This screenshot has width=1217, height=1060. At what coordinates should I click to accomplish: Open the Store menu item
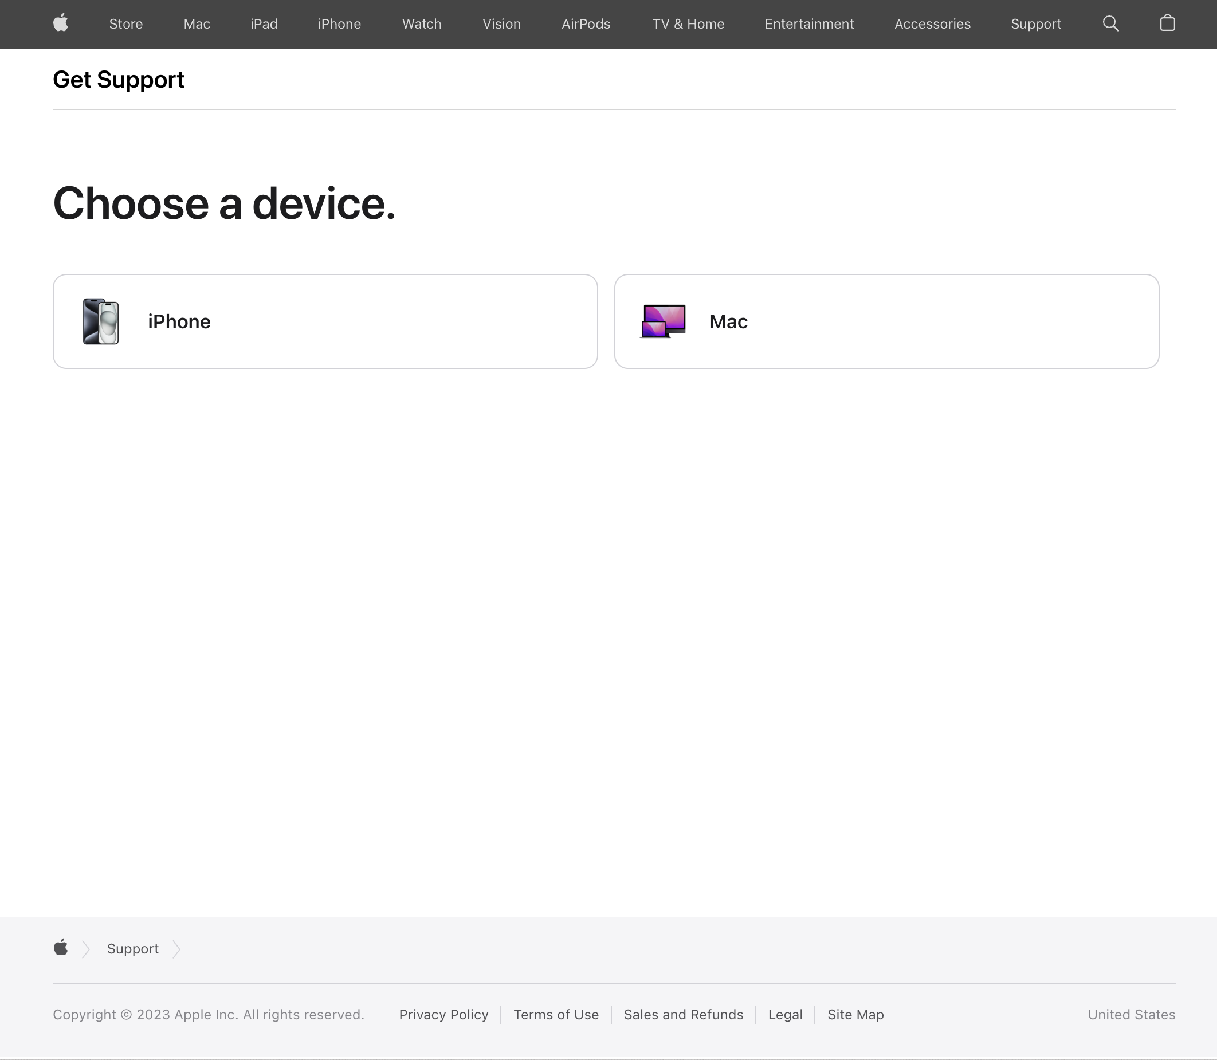(x=126, y=24)
